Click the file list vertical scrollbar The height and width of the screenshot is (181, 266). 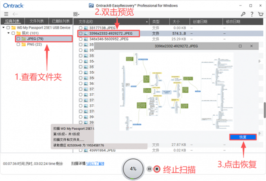pyautogui.click(x=265, y=110)
